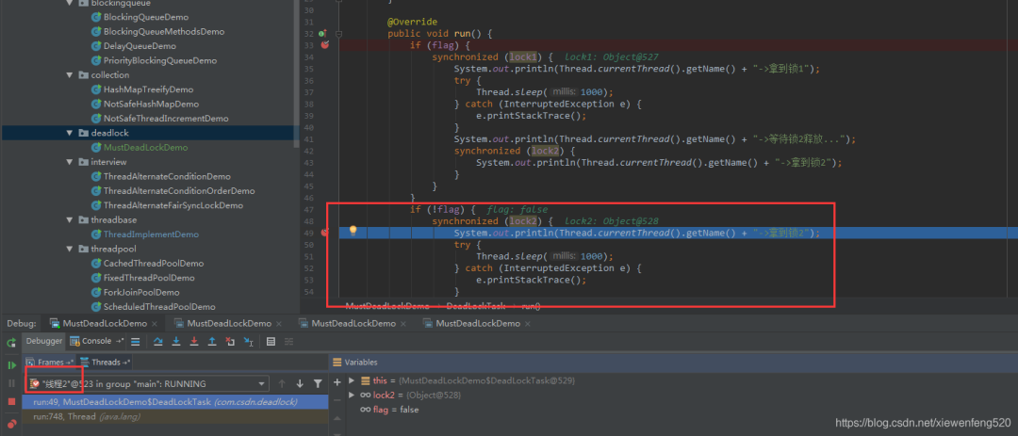Click the Drop Frame icon

(x=230, y=341)
